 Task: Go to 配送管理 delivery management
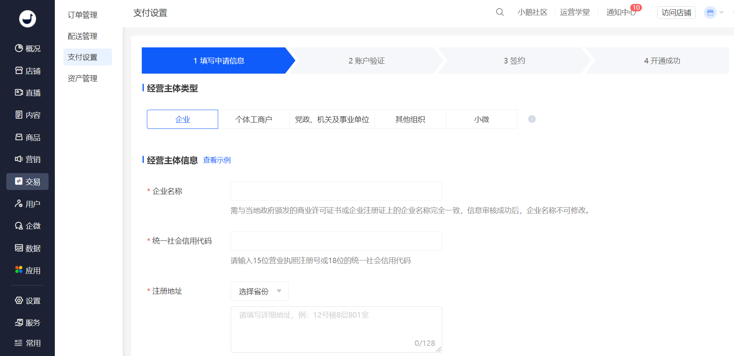click(x=83, y=36)
